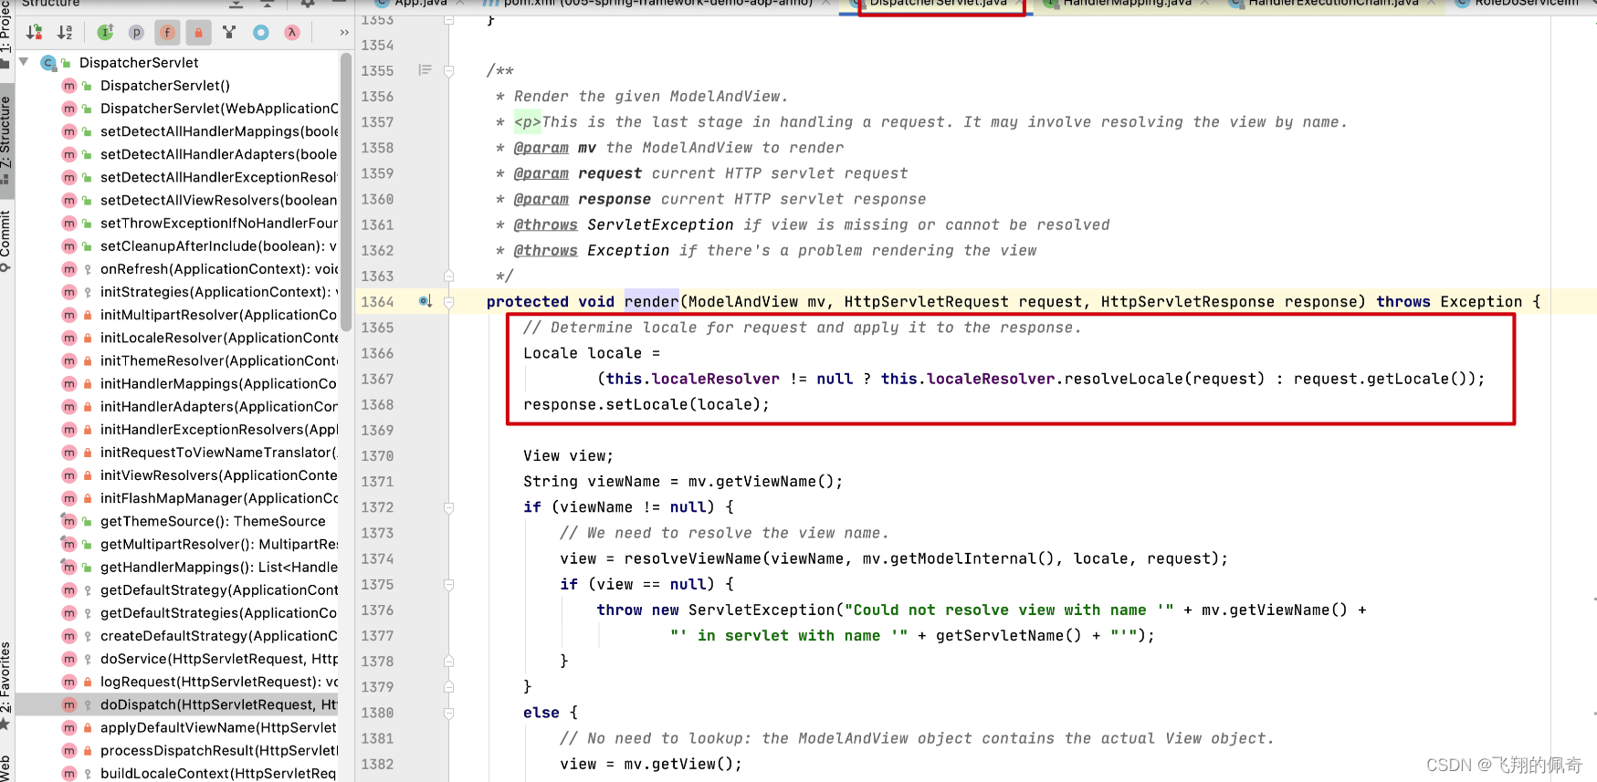Screen dimensions: 1597x782
Task: Toggle the green I group-by-type icon
Action: [105, 32]
